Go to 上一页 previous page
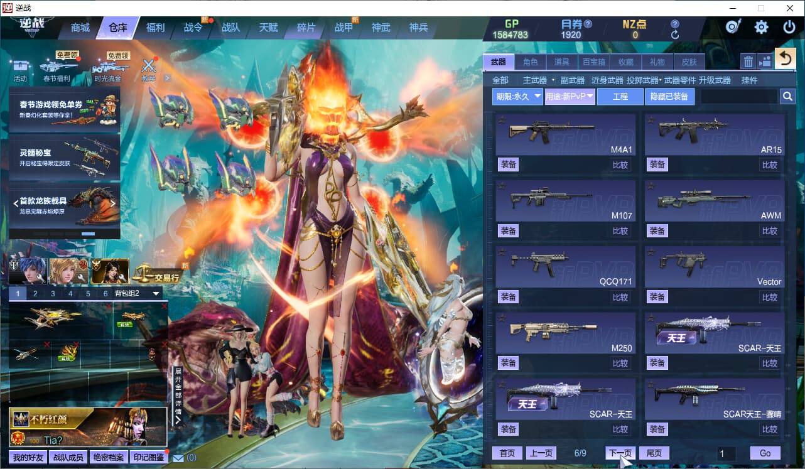805x469 pixels. pos(541,453)
